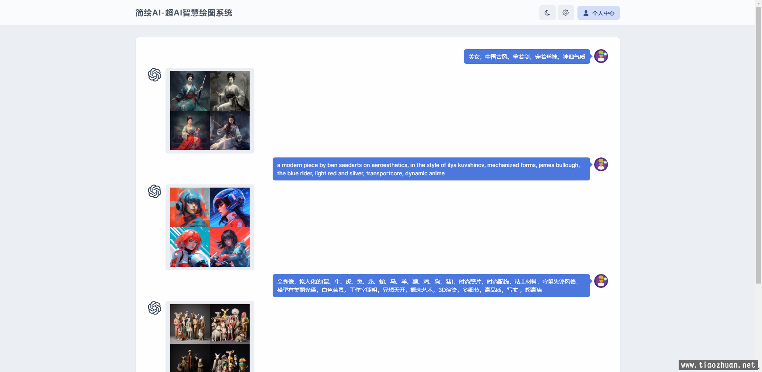Click the 'a modern piece by ben saadarts' prompt
762x372 pixels.
pyautogui.click(x=431, y=169)
